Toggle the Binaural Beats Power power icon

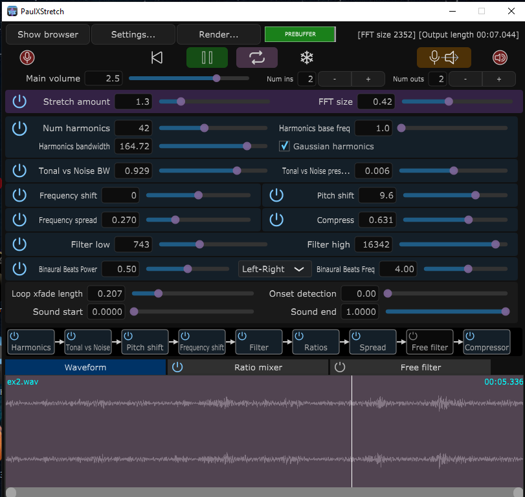[x=19, y=269]
